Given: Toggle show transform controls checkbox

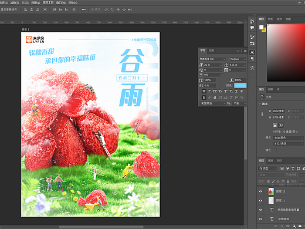Looking at the screenshot, I should pyautogui.click(x=9, y=9).
